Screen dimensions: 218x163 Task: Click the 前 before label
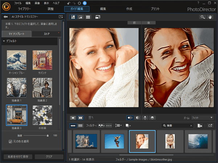click(134, 23)
